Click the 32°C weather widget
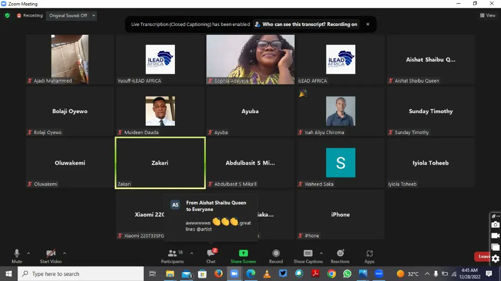The image size is (501, 281). [407, 274]
